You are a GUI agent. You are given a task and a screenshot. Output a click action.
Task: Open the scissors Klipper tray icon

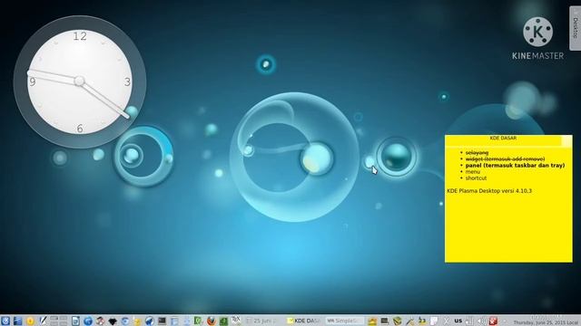[447, 321]
